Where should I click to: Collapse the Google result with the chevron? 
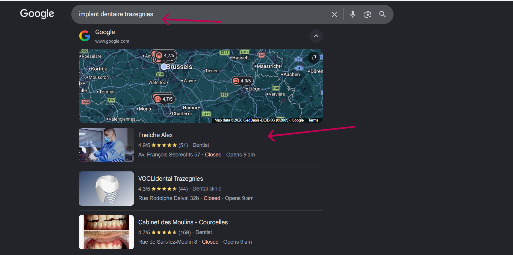316,36
